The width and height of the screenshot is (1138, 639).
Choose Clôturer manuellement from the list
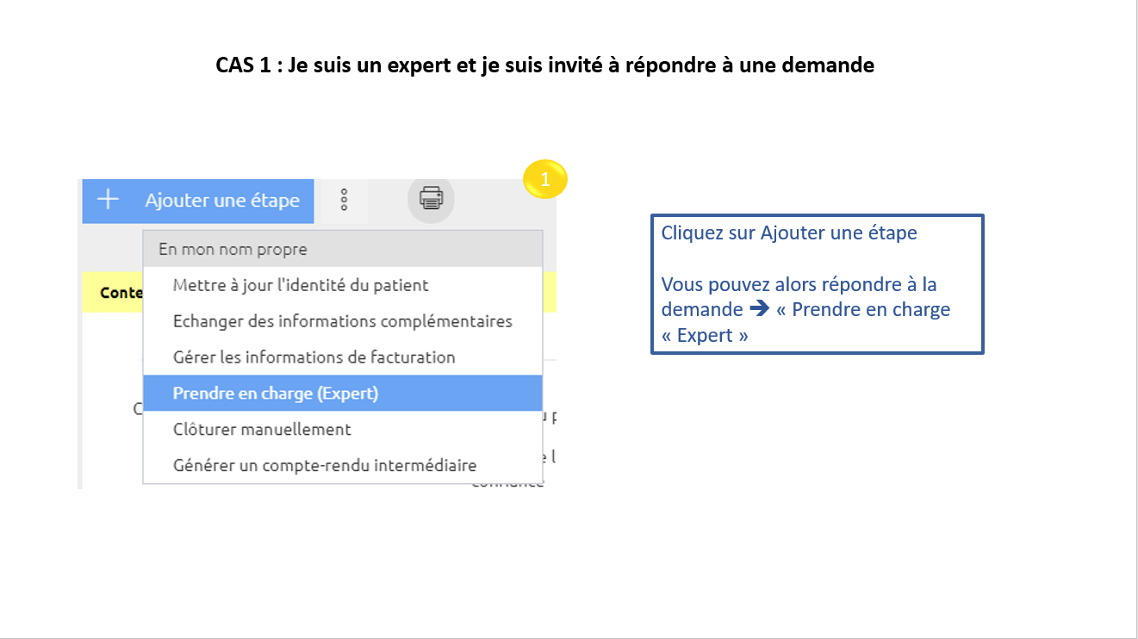262,429
